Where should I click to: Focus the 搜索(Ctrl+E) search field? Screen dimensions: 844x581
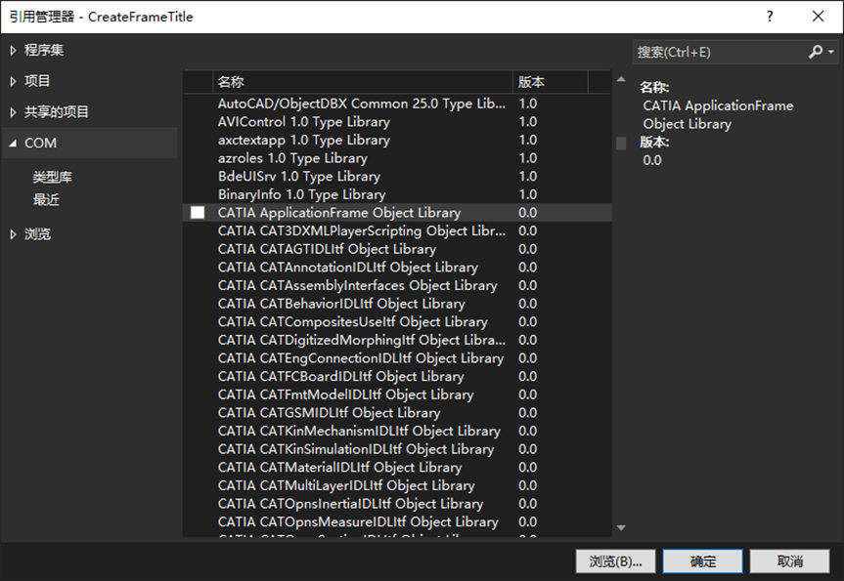[x=719, y=52]
